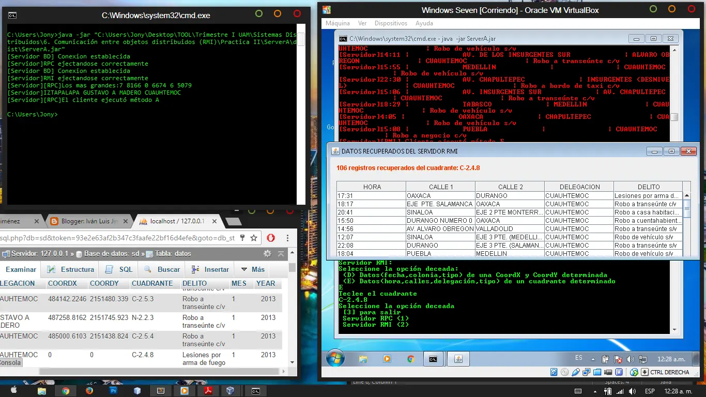Image resolution: width=706 pixels, height=397 pixels.
Task: Open the SQL tab in phpMyAdmin
Action: [119, 269]
